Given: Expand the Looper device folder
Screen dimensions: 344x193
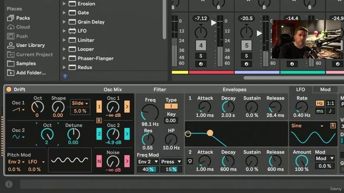Looking at the screenshot, I should click(64, 49).
